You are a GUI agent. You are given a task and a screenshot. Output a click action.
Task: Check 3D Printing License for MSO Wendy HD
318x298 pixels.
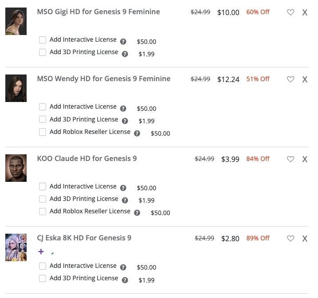coord(43,119)
